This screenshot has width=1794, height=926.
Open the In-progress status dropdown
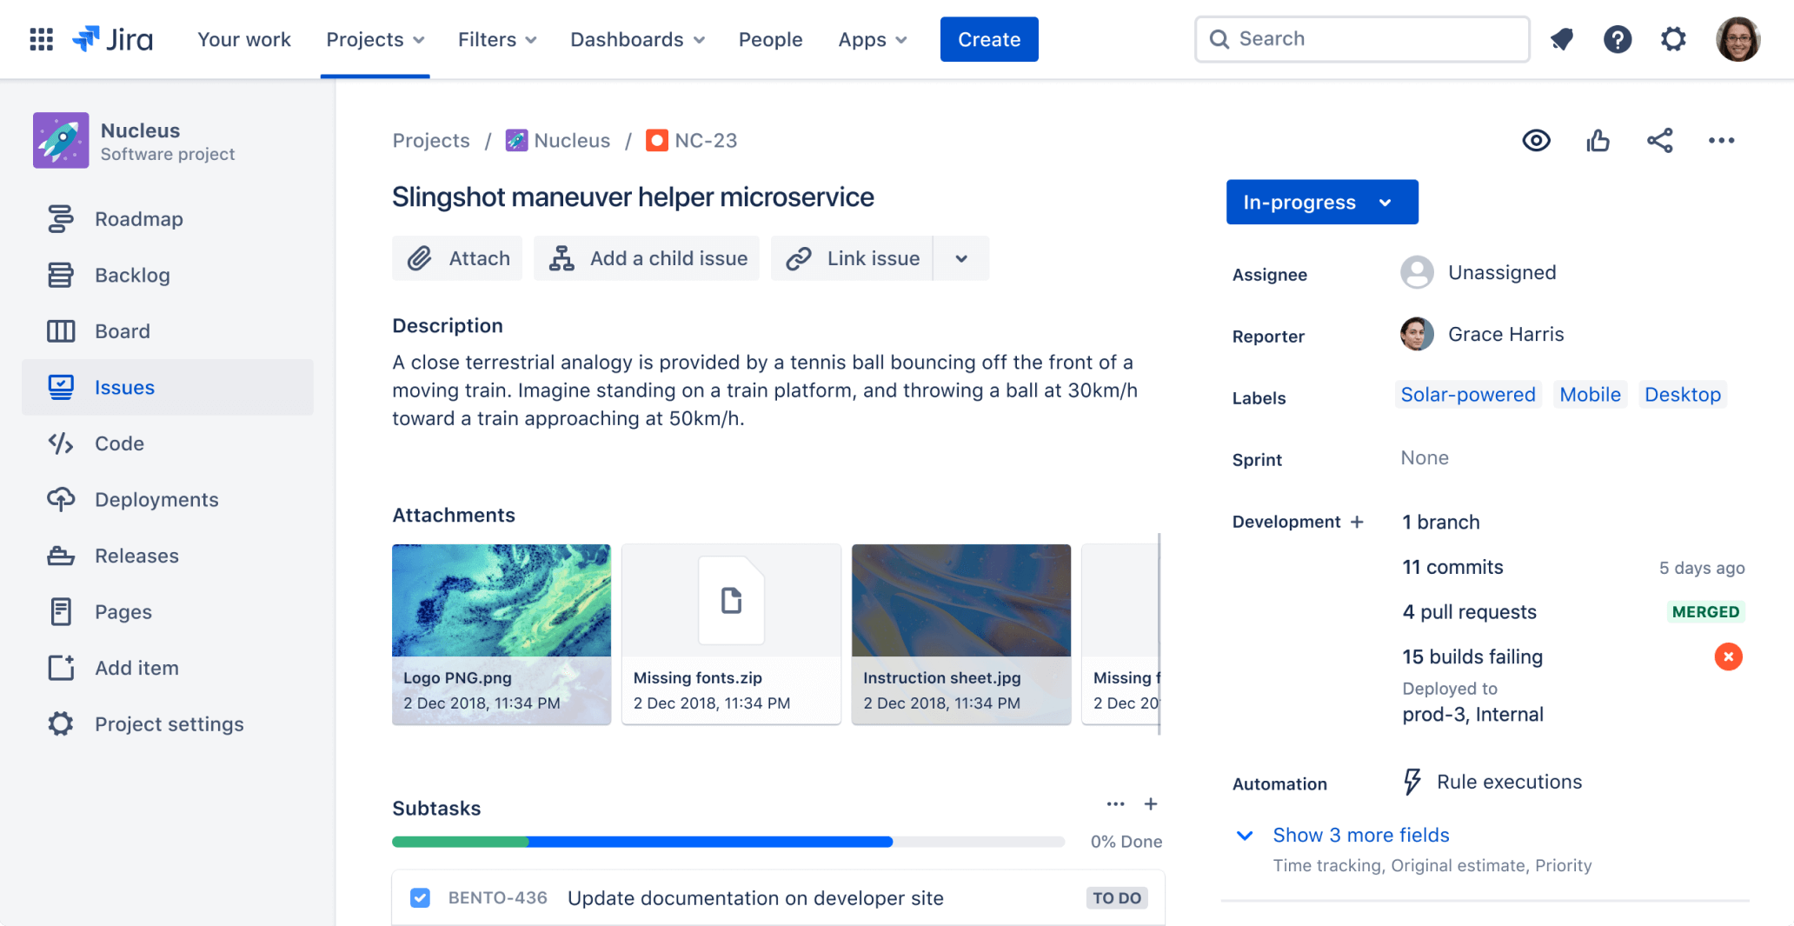(x=1321, y=202)
